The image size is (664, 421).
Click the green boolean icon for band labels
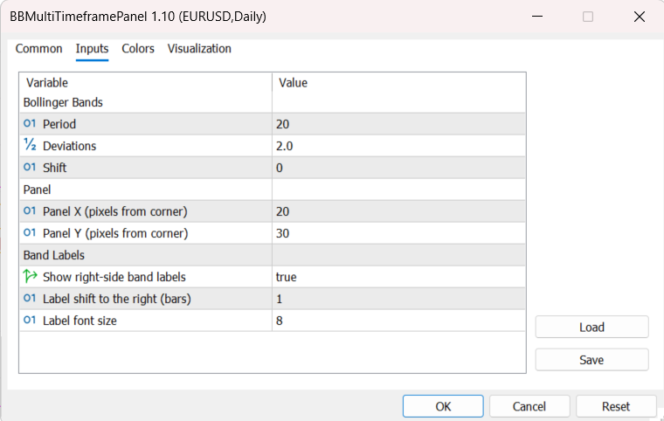tap(30, 277)
